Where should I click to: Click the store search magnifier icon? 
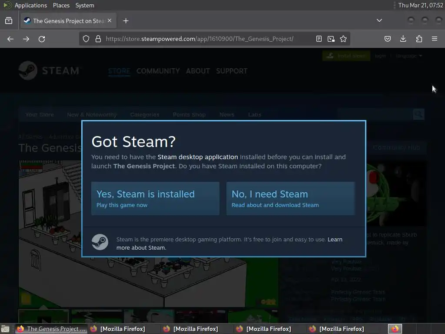tap(418, 114)
